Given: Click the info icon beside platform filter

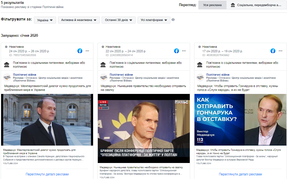Looking at the screenshot, I should 173,20.
